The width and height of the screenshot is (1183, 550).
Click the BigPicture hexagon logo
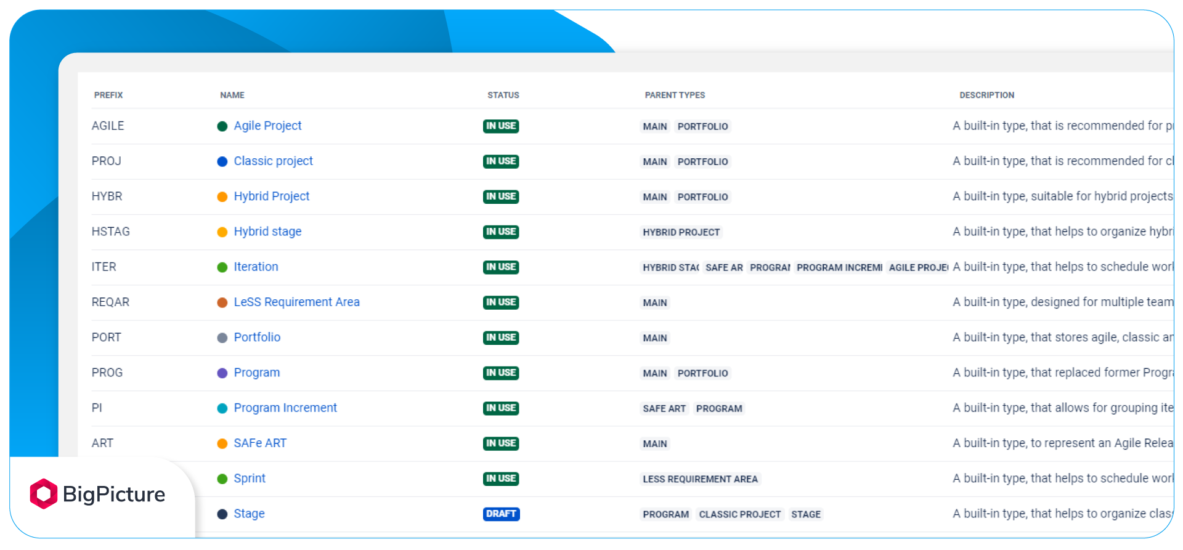pos(44,494)
